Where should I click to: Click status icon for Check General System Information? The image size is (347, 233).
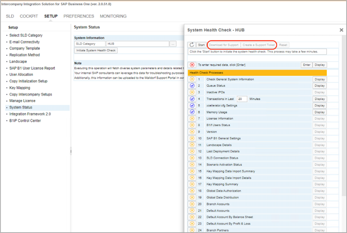coord(192,79)
